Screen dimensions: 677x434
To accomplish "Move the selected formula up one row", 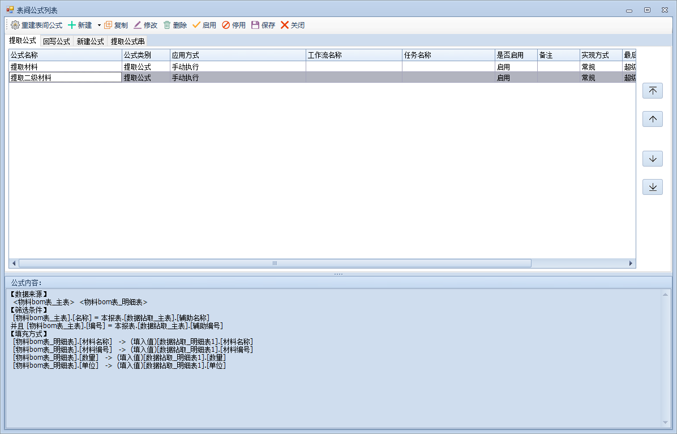I will click(653, 119).
